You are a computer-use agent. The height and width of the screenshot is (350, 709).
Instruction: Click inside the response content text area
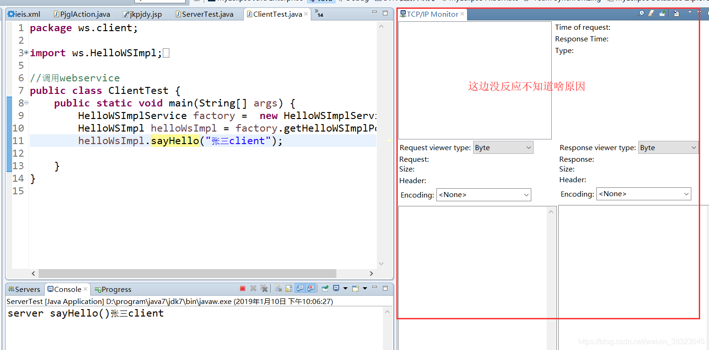point(634,277)
